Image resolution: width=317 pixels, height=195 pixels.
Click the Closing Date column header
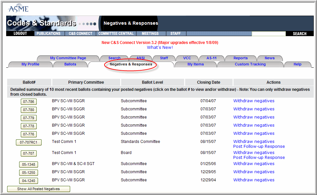(209, 82)
